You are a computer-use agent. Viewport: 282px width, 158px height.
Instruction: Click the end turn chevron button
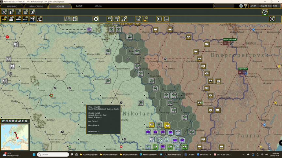tap(272, 19)
